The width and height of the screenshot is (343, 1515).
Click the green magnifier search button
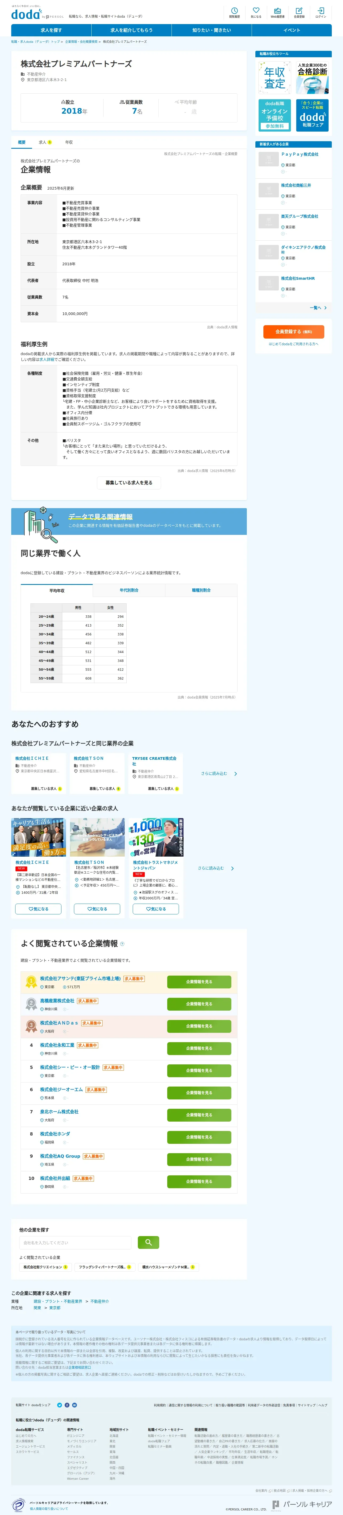pyautogui.click(x=149, y=1242)
